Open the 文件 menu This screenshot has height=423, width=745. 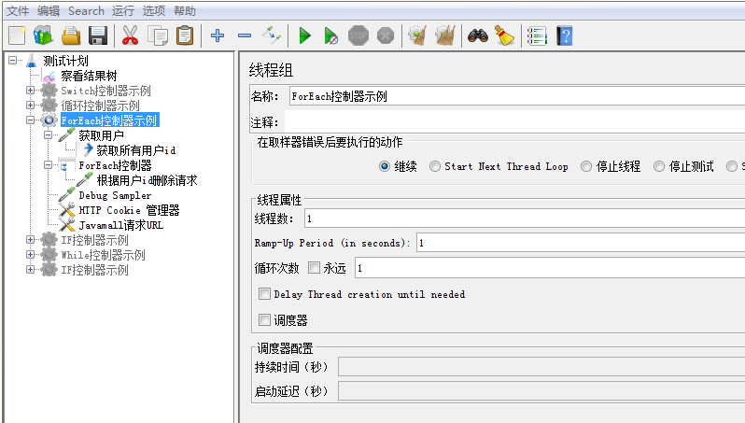(x=18, y=10)
